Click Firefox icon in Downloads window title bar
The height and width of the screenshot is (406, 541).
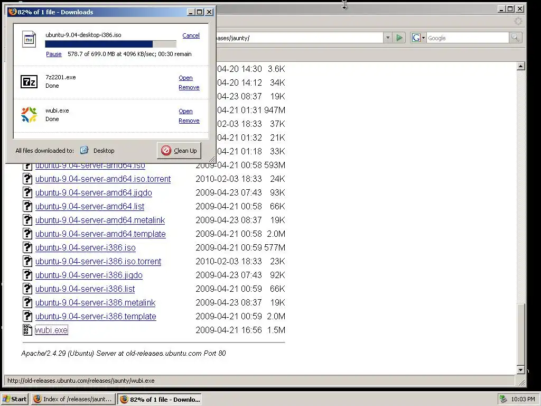(13, 12)
